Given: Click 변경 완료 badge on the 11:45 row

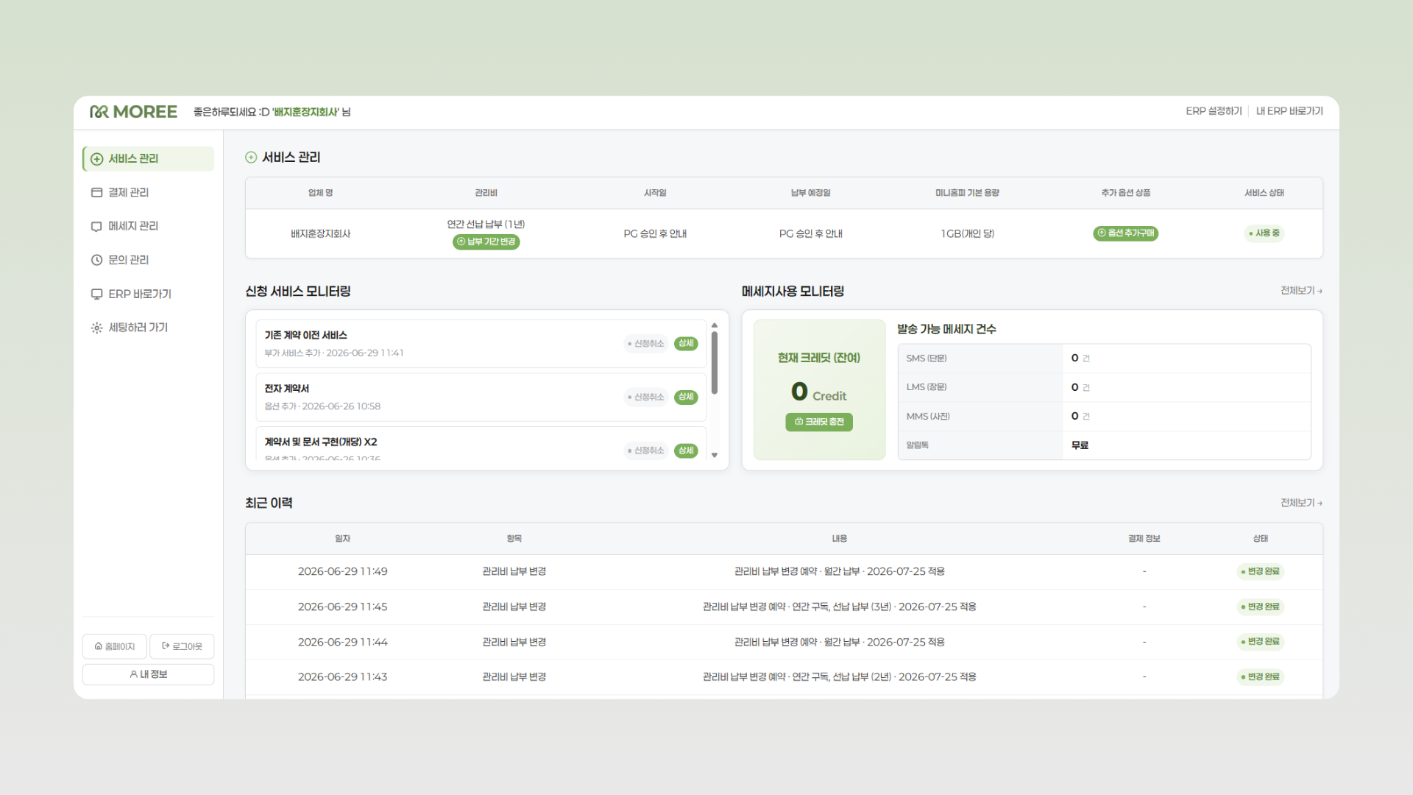Looking at the screenshot, I should pos(1260,607).
